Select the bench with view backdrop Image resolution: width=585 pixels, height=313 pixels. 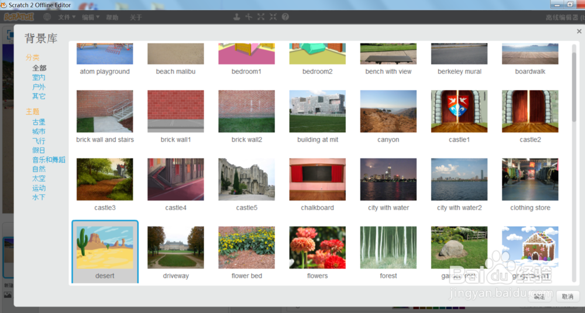coord(388,59)
